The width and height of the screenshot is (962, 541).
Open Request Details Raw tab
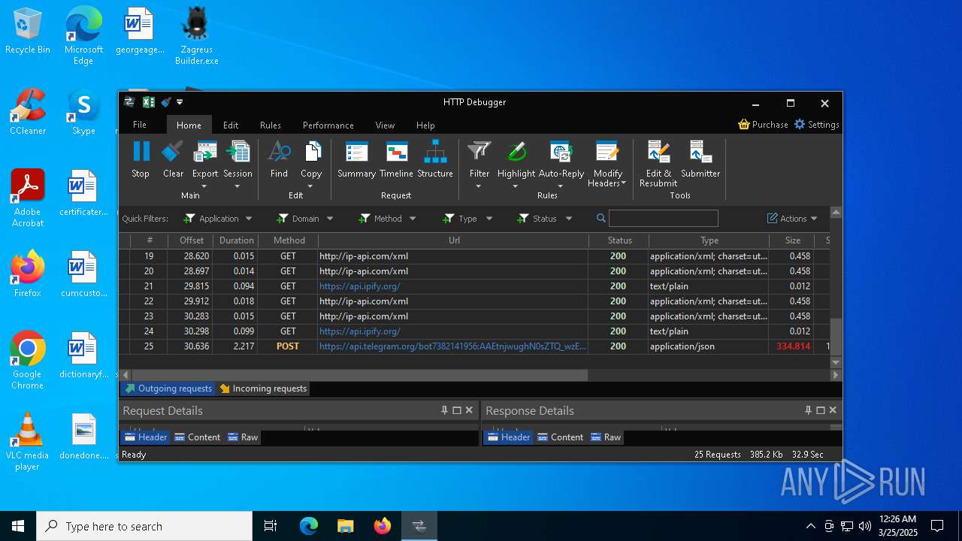[x=242, y=437]
